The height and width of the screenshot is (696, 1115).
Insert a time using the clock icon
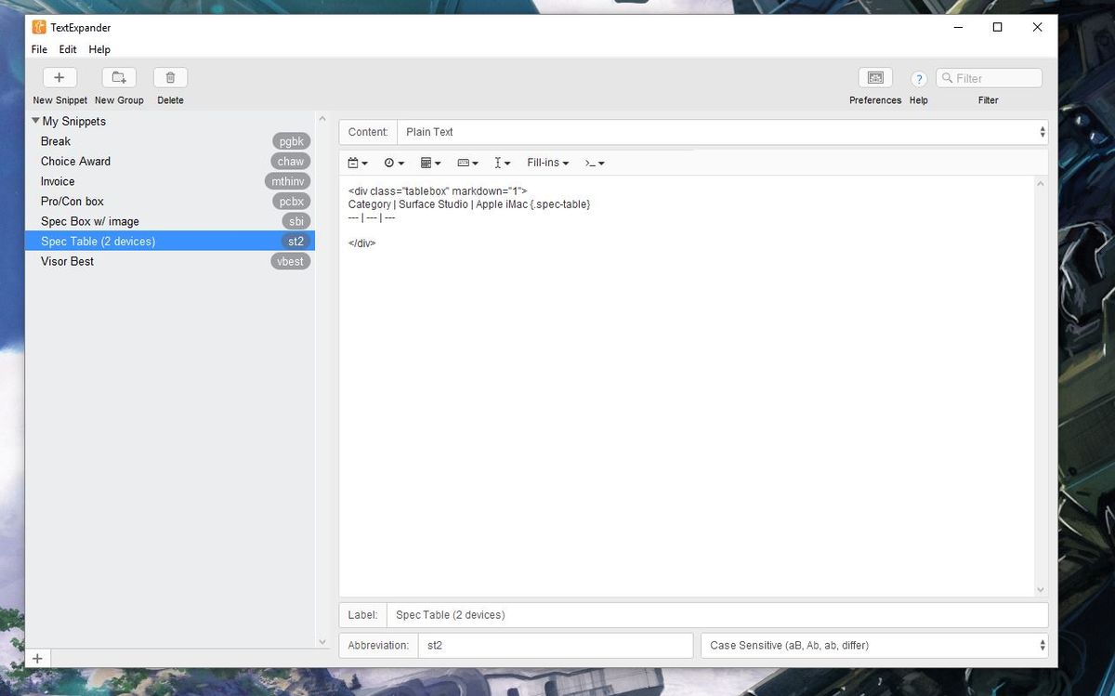pyautogui.click(x=391, y=162)
